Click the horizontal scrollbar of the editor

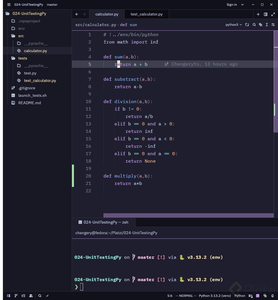(x=189, y=215)
